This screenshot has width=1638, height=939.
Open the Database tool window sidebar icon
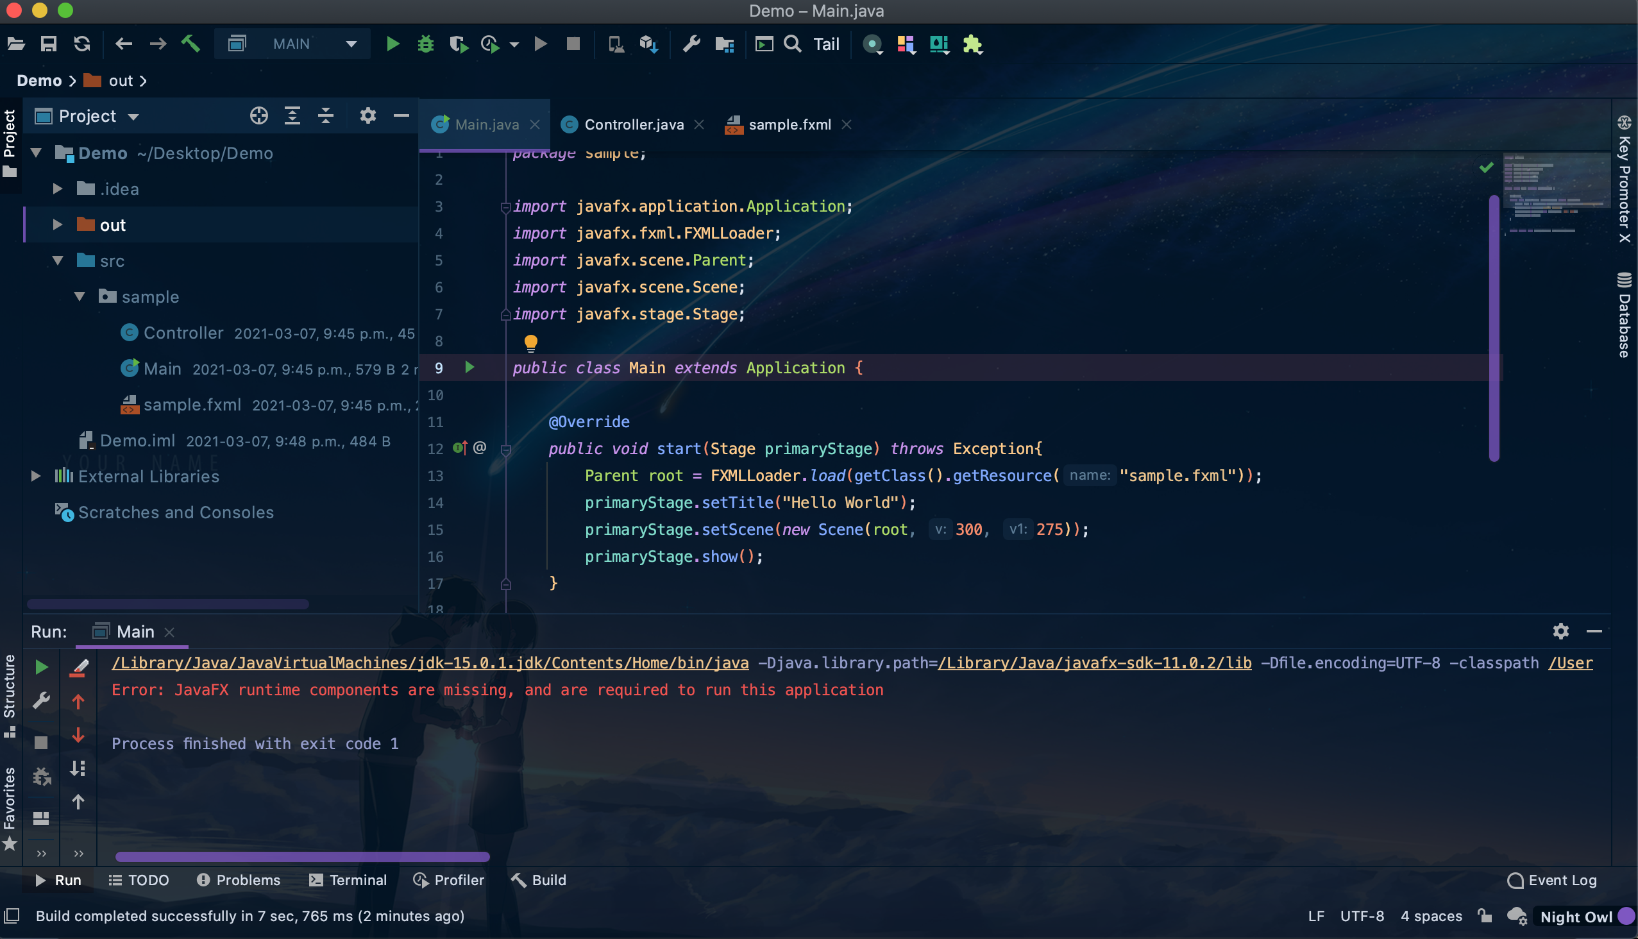1624,321
